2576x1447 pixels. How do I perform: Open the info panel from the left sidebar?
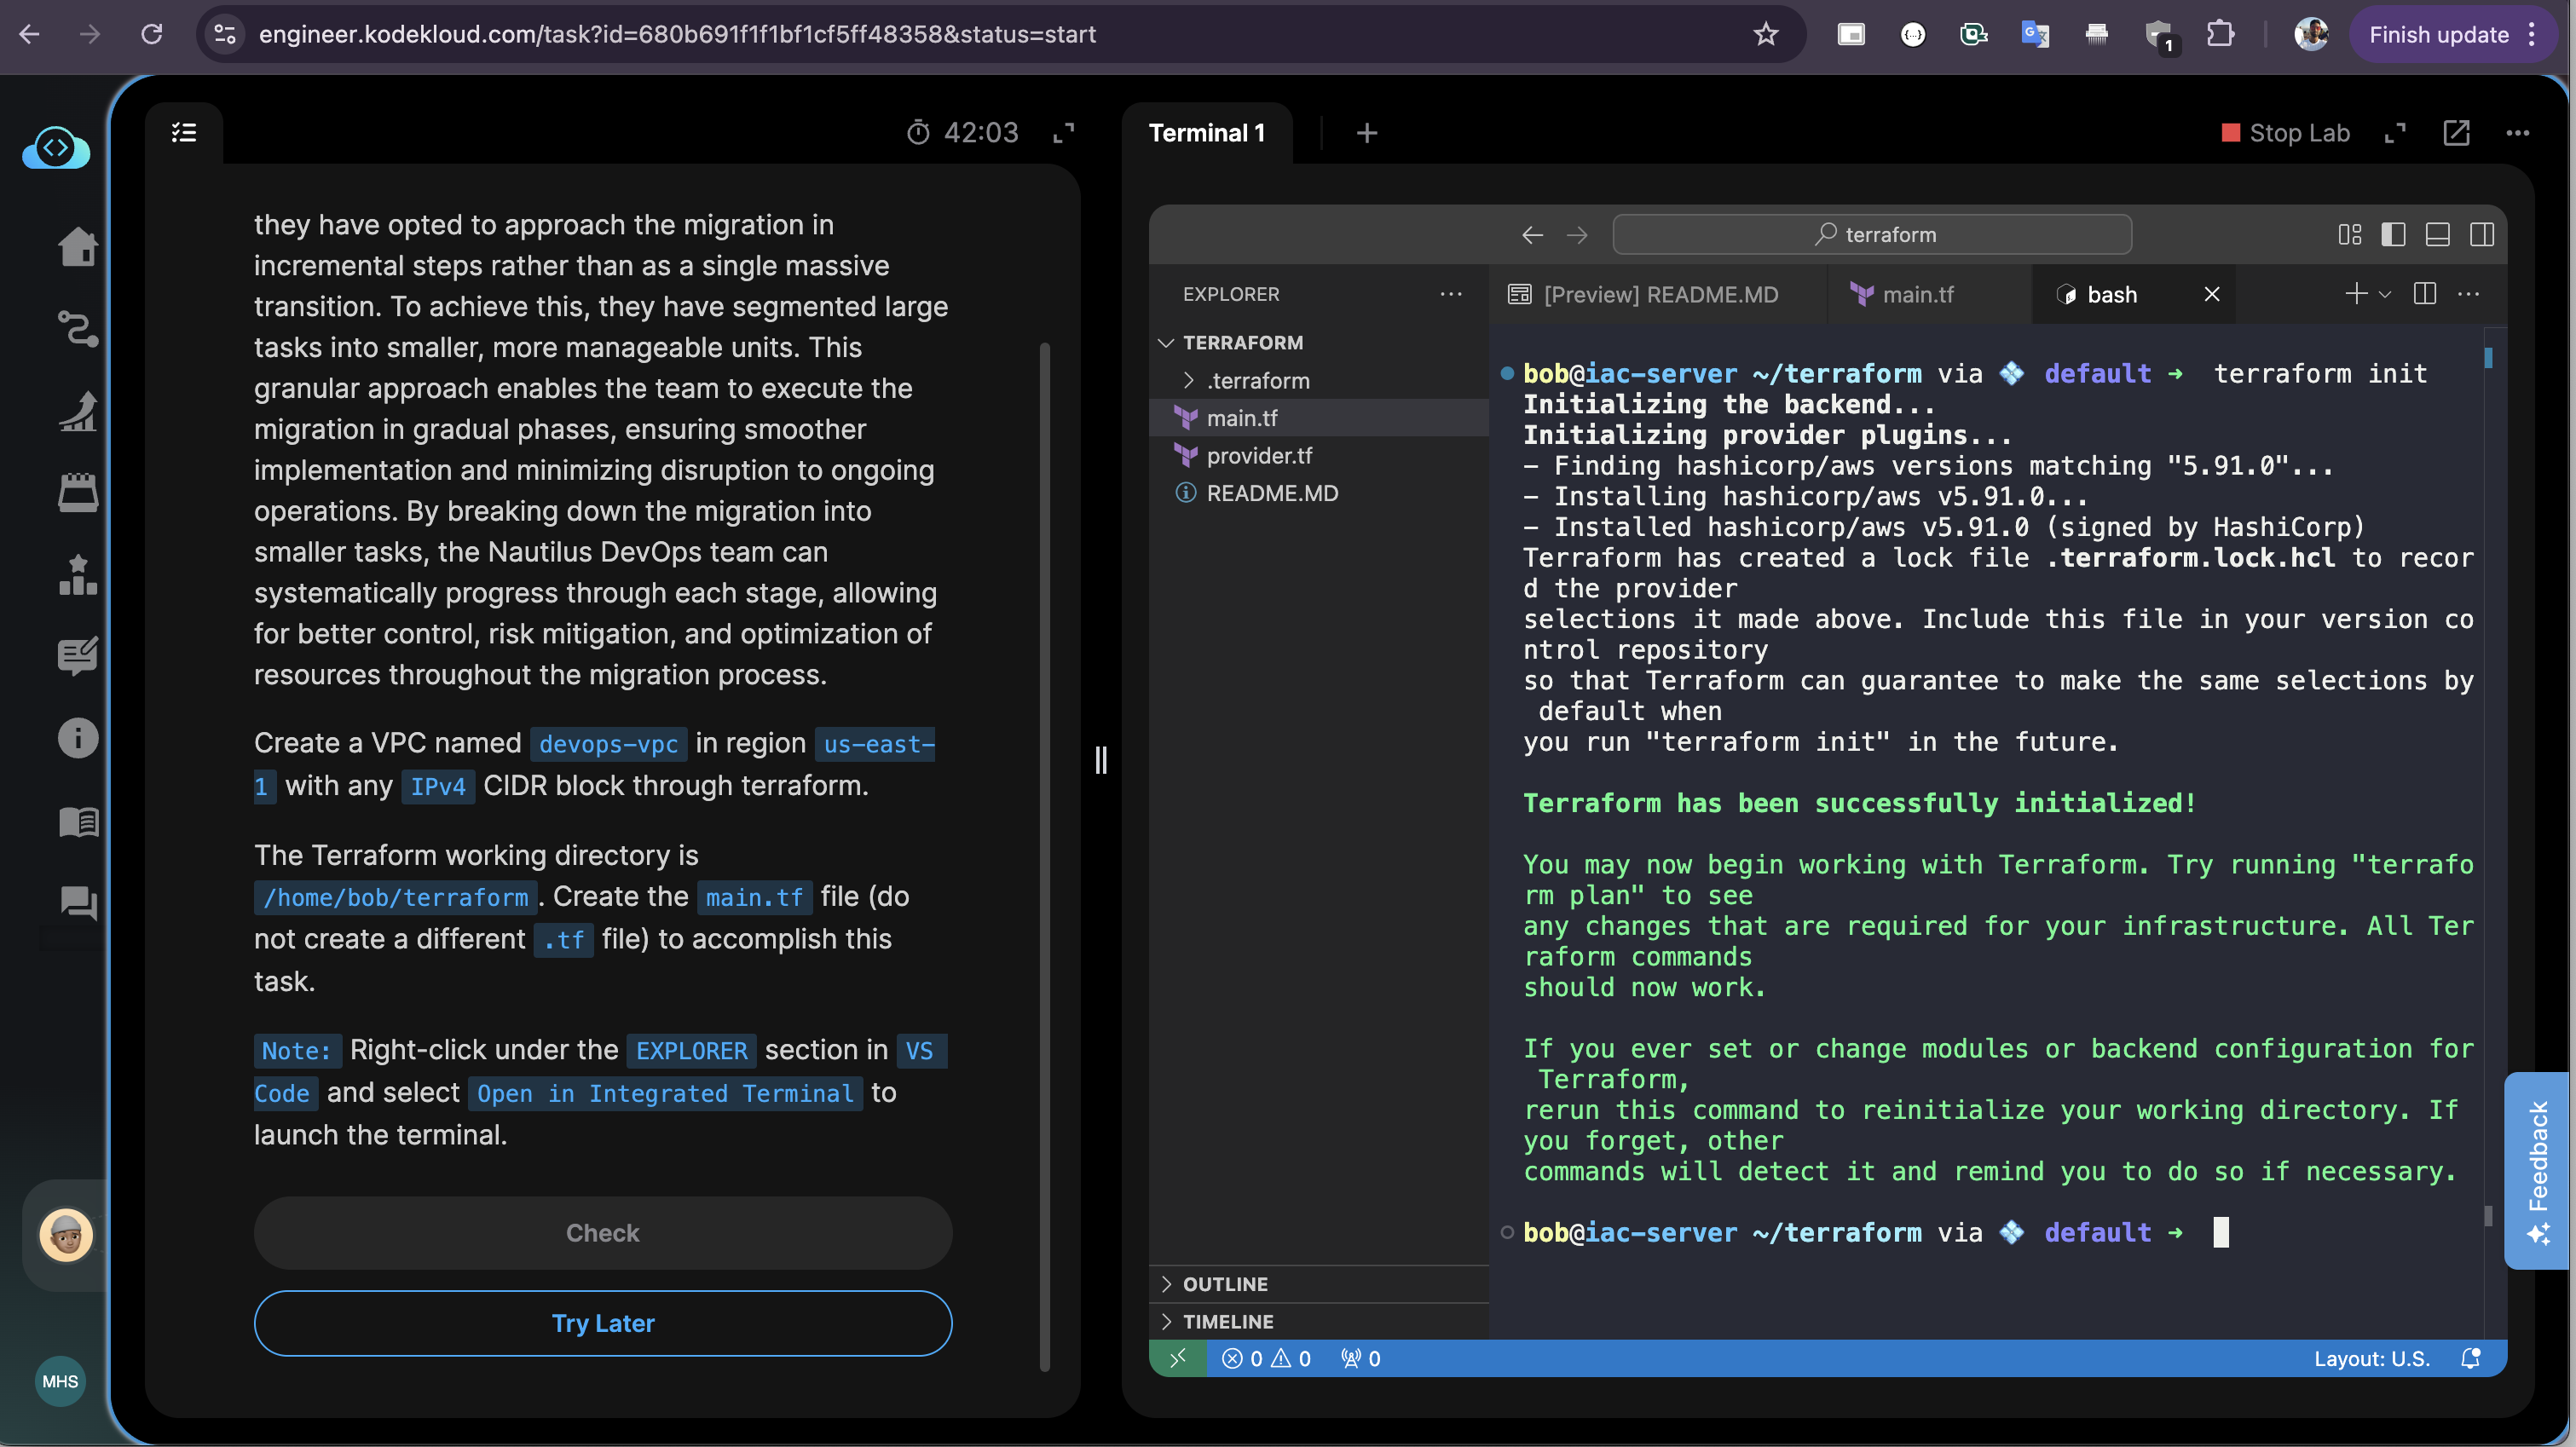coord(78,738)
